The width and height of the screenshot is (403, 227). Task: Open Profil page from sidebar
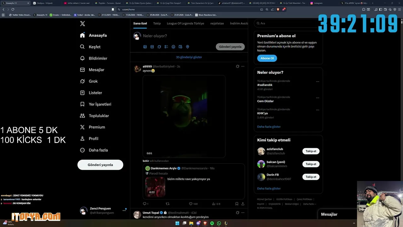pyautogui.click(x=89, y=138)
